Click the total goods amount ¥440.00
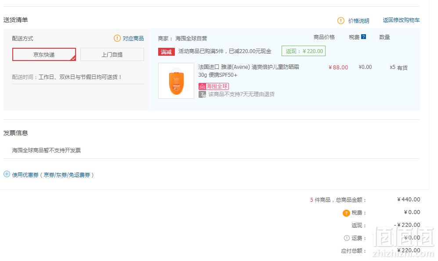 409,200
